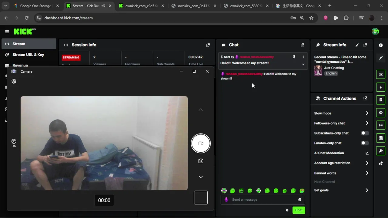
Task: Open Stream URL & Key page
Action: click(29, 54)
